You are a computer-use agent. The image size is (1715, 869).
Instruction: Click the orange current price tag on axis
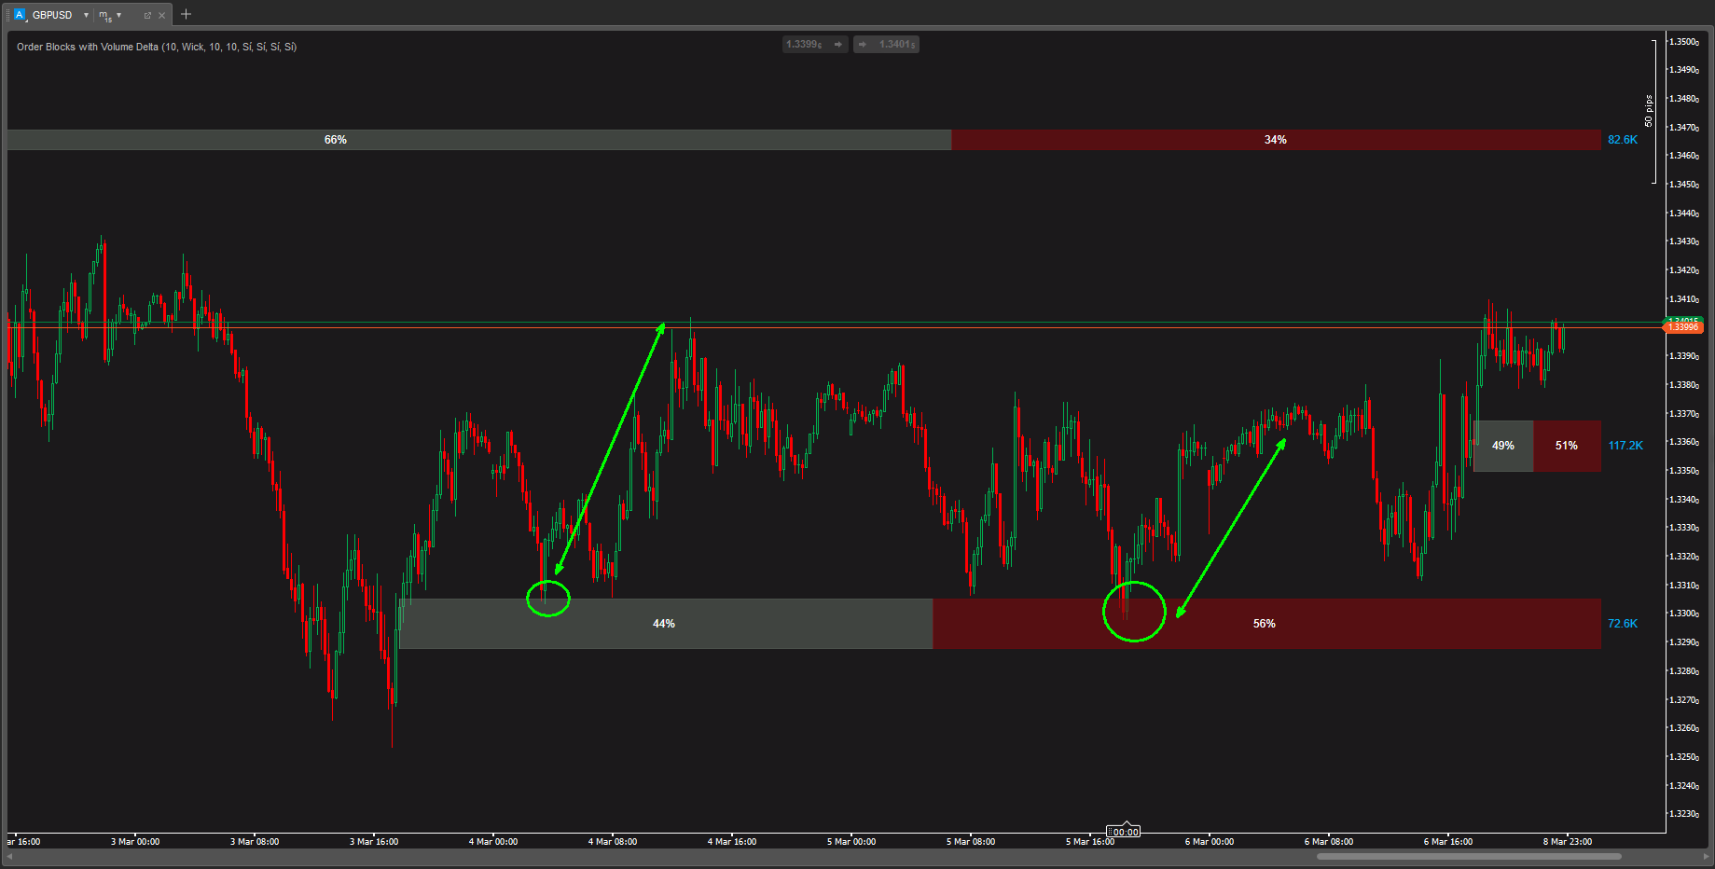[1683, 328]
